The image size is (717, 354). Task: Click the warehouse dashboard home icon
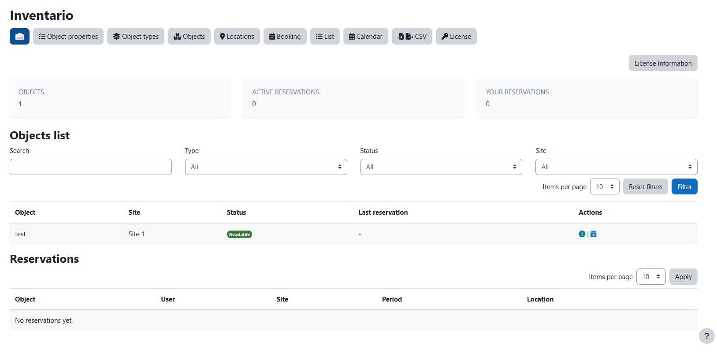click(x=19, y=37)
